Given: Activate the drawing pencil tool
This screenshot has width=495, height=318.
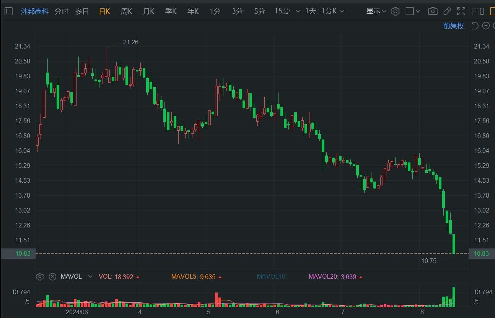Looking at the screenshot, I should [x=447, y=11].
